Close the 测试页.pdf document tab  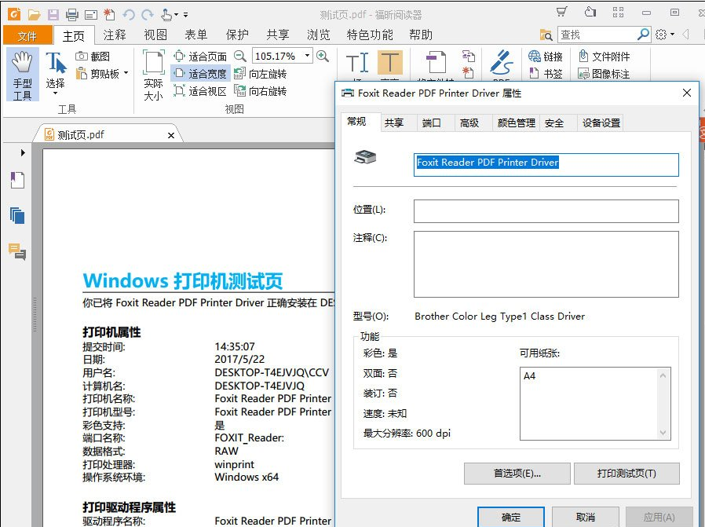pyautogui.click(x=171, y=135)
